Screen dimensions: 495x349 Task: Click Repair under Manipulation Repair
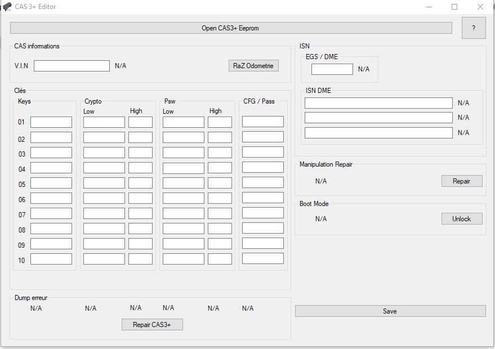(461, 181)
